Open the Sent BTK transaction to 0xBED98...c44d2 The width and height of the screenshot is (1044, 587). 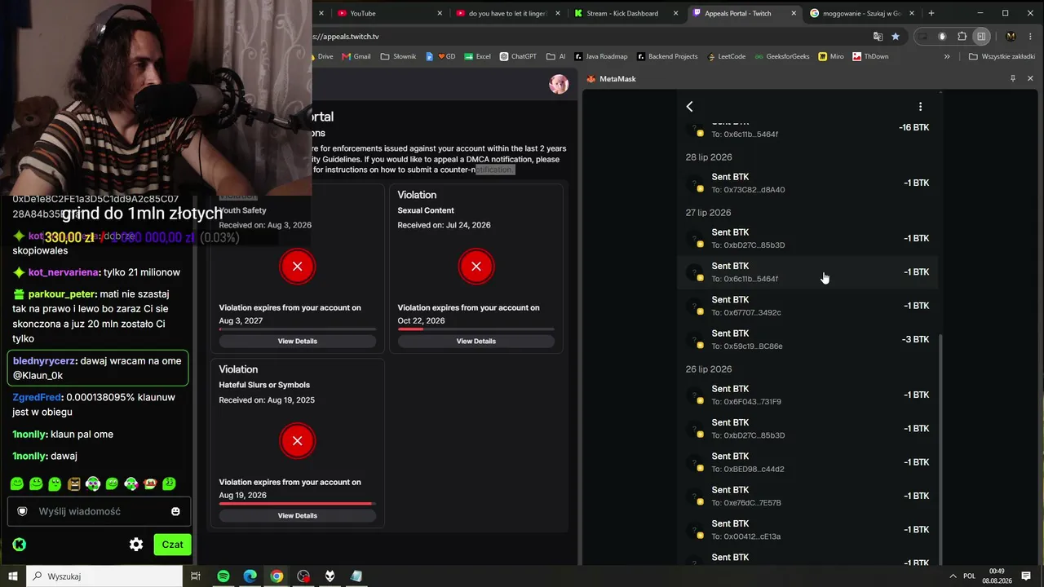(807, 462)
